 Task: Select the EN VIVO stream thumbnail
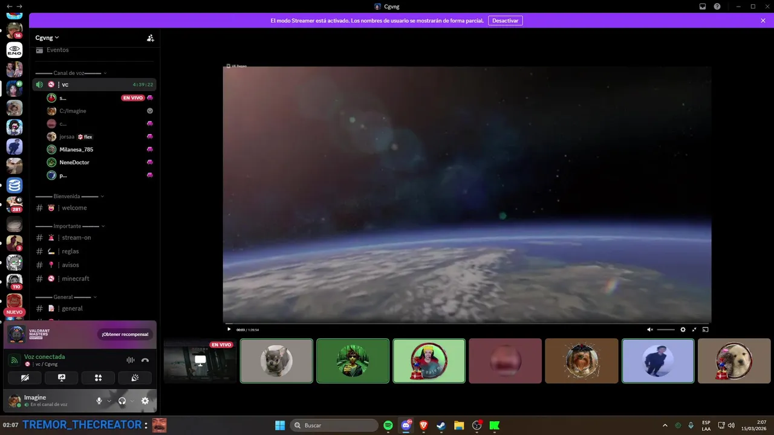point(200,361)
